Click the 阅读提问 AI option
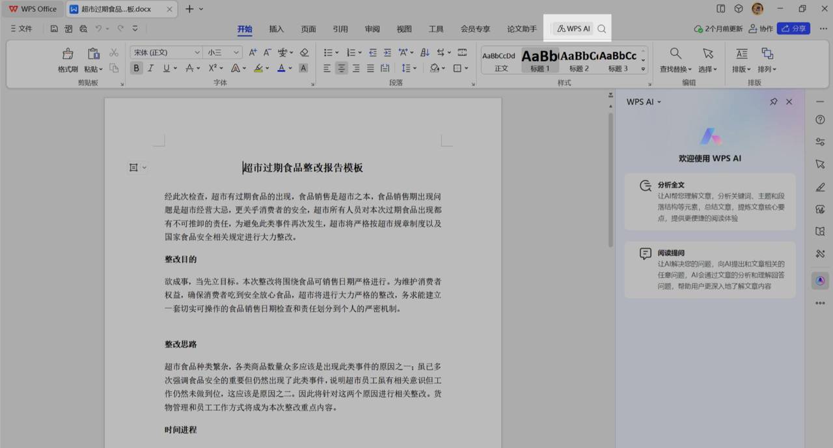The width and height of the screenshot is (833, 448). [709, 270]
